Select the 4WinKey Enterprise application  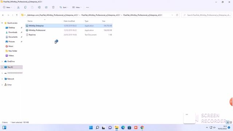69,26
